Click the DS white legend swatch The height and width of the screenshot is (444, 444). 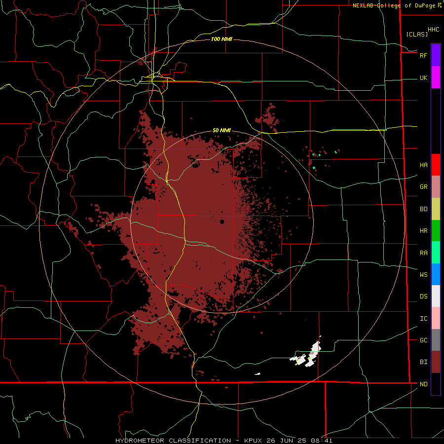pos(436,296)
